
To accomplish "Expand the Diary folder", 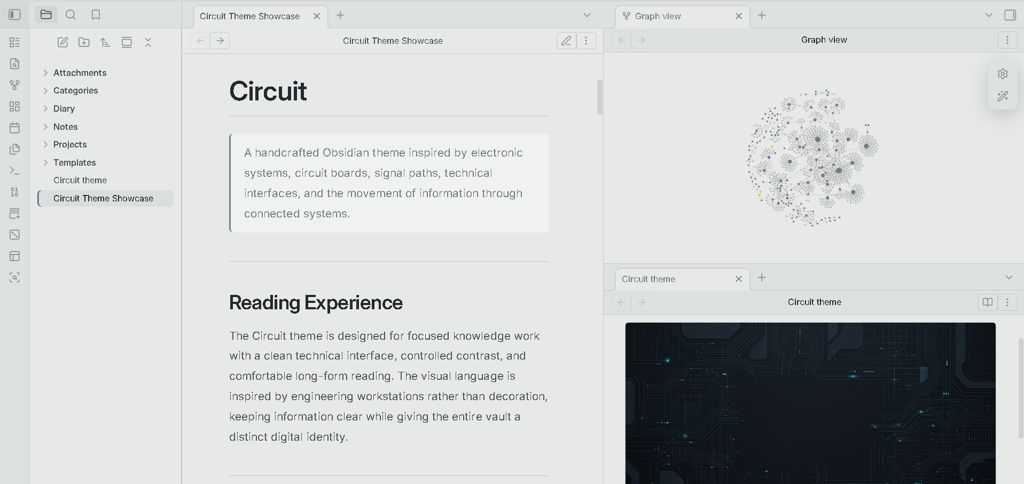I will [x=45, y=108].
